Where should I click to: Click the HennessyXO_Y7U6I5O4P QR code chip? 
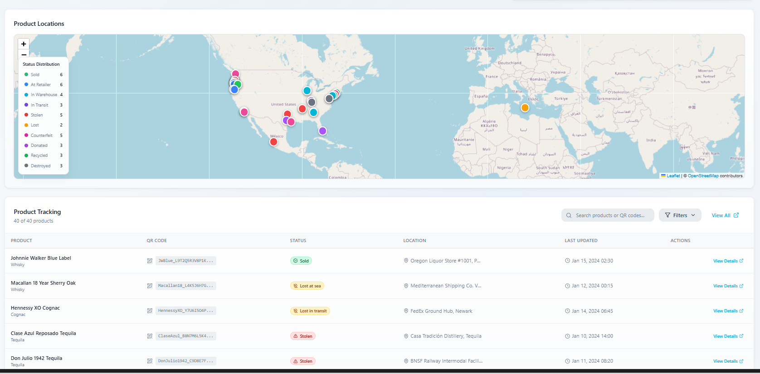click(x=186, y=311)
